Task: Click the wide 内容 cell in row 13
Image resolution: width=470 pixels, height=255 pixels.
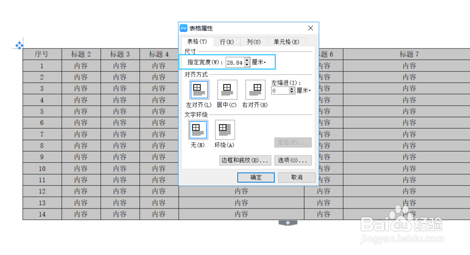Action: 241,203
